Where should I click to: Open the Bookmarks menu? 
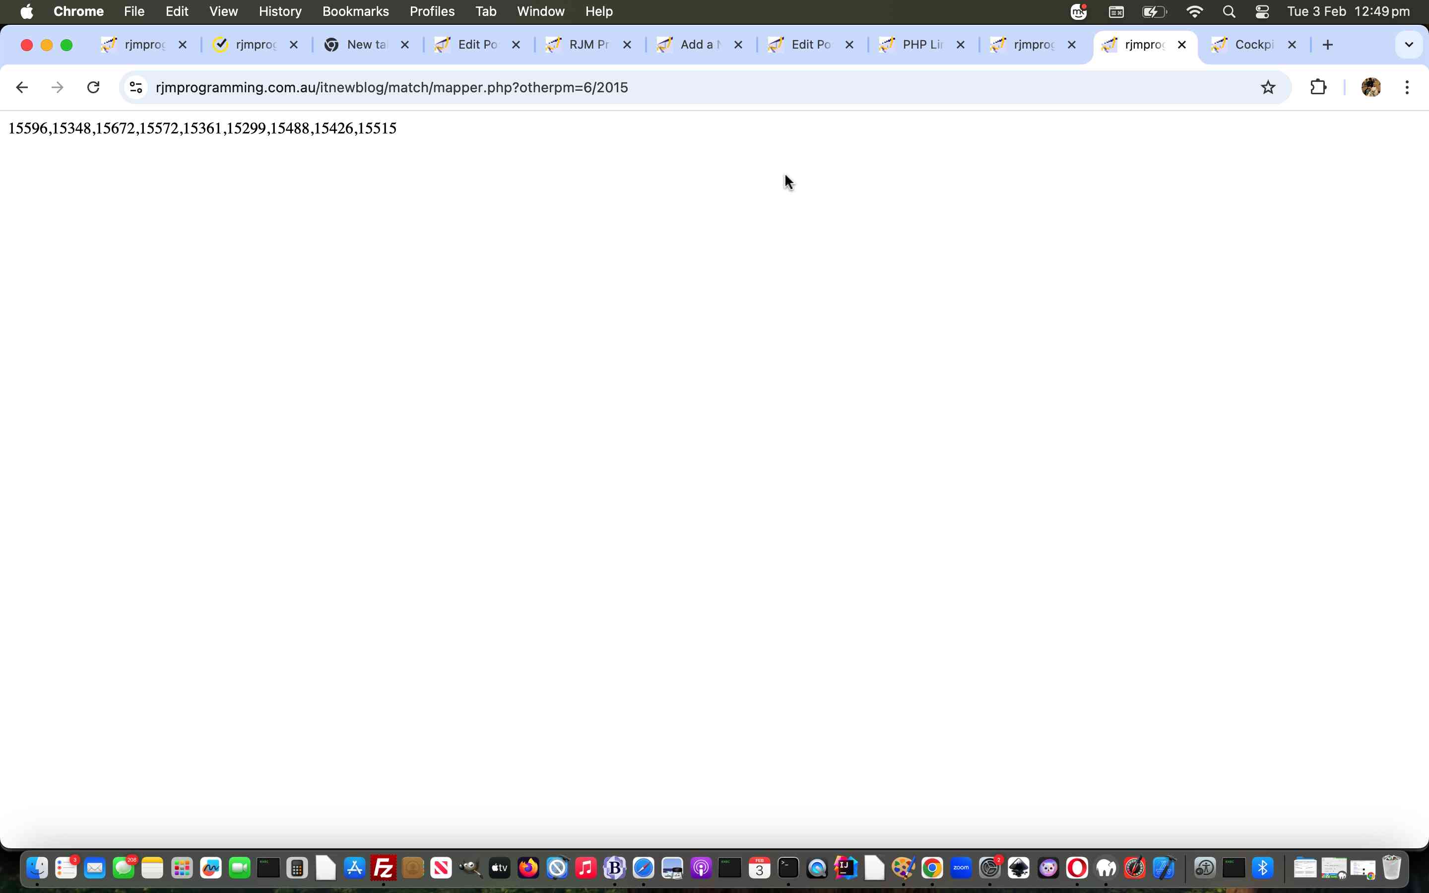tap(355, 12)
